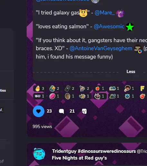Collapse the post with Less
Viewport: 147px width, 166px height.
pyautogui.click(x=131, y=71)
